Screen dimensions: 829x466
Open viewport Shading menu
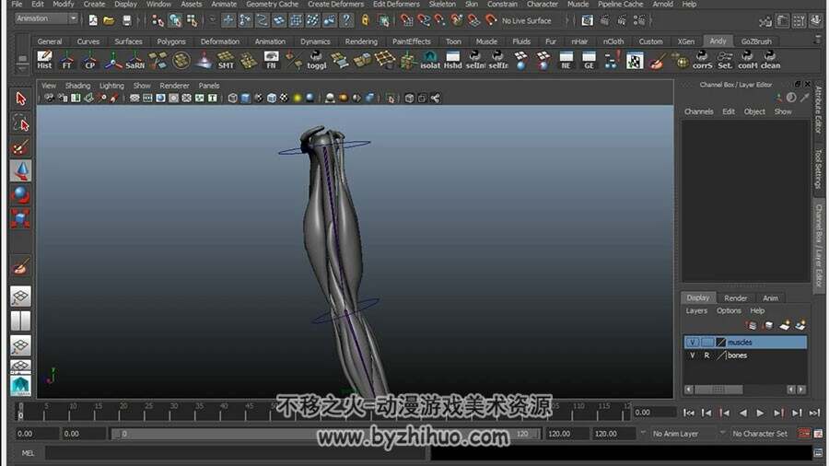click(x=77, y=85)
